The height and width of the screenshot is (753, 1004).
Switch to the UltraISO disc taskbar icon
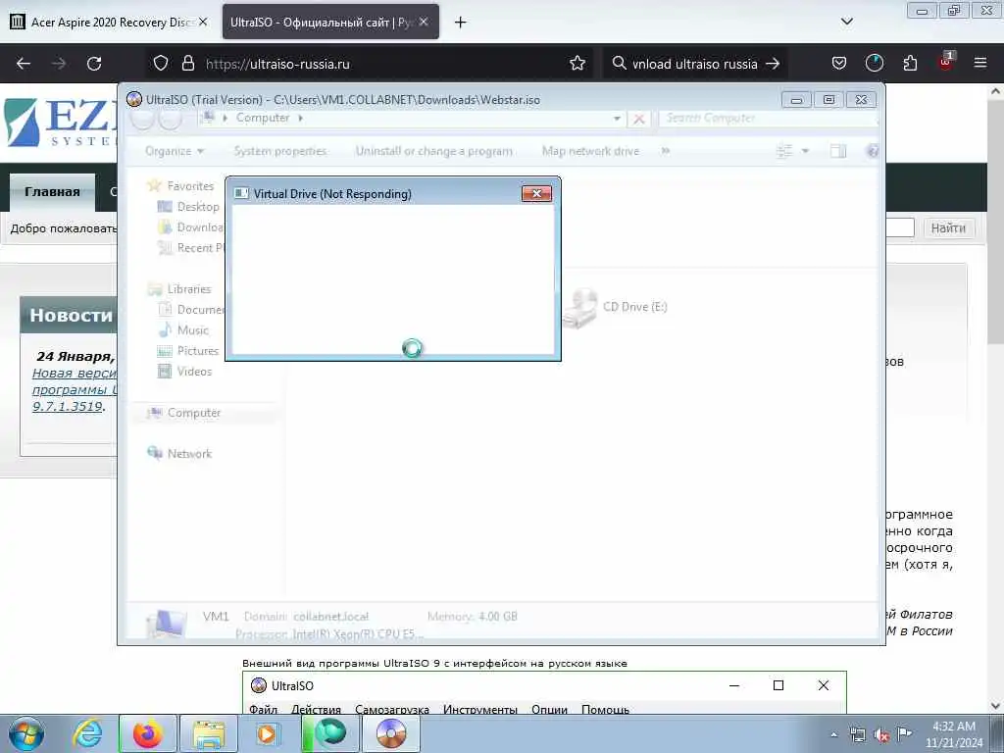pos(391,733)
